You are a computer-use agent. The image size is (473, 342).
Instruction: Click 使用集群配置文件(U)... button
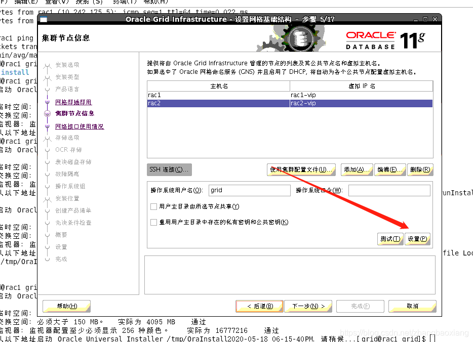click(301, 169)
